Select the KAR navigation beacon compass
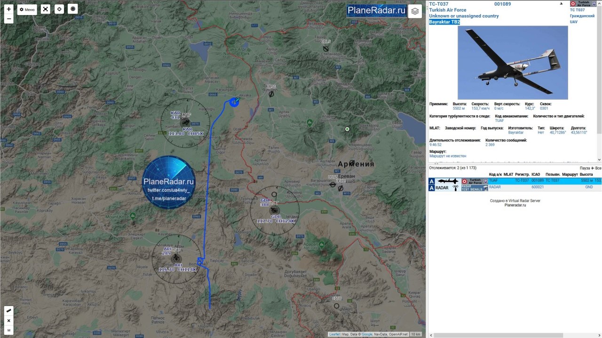Viewport: 602px width, 338px height. click(x=185, y=123)
